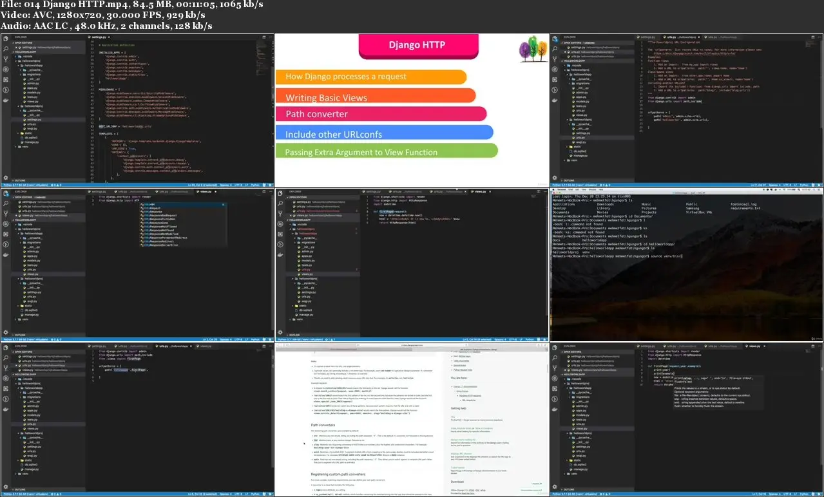This screenshot has height=497, width=824.
Task: Open the terminal session thumbnail
Action: (687, 265)
